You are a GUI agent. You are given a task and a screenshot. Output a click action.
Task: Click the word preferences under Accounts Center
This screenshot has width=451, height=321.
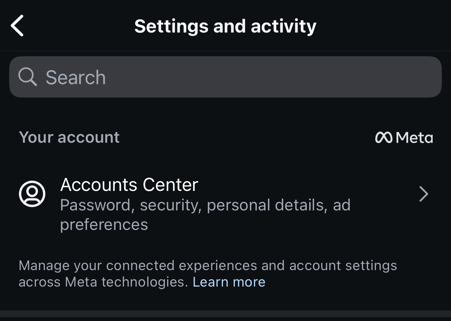pyautogui.click(x=104, y=225)
